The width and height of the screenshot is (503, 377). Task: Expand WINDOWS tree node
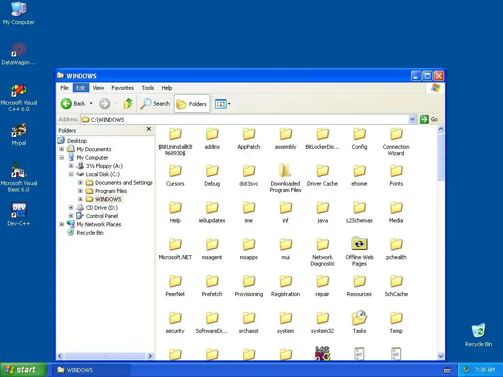tap(80, 199)
